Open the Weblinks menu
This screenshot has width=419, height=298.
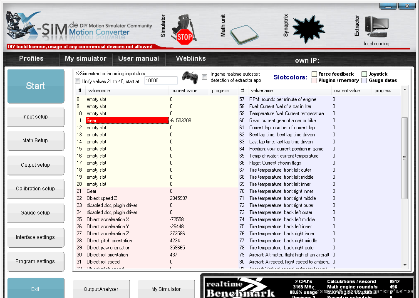point(191,59)
